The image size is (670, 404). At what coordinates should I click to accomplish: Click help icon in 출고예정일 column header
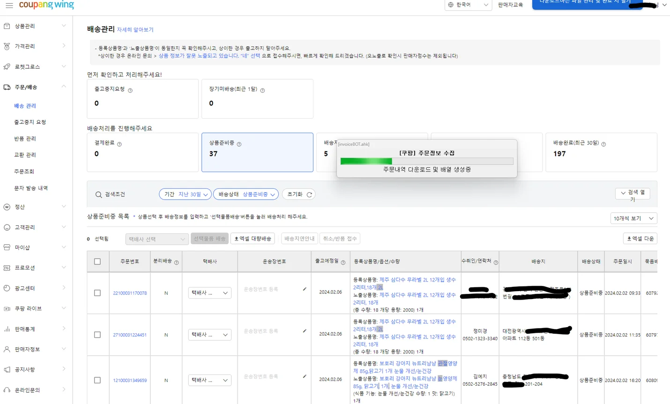pos(343,262)
